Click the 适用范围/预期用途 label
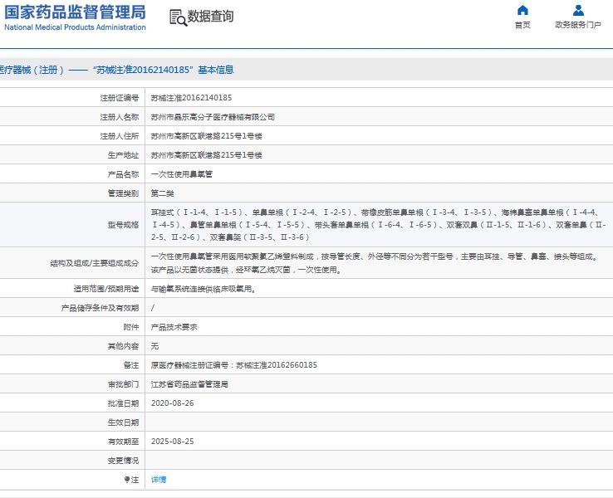This screenshot has height=498, width=613. coord(106,289)
